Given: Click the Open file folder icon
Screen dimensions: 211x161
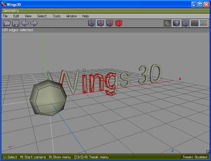Looking at the screenshot, I should pyautogui.click(x=7, y=23).
